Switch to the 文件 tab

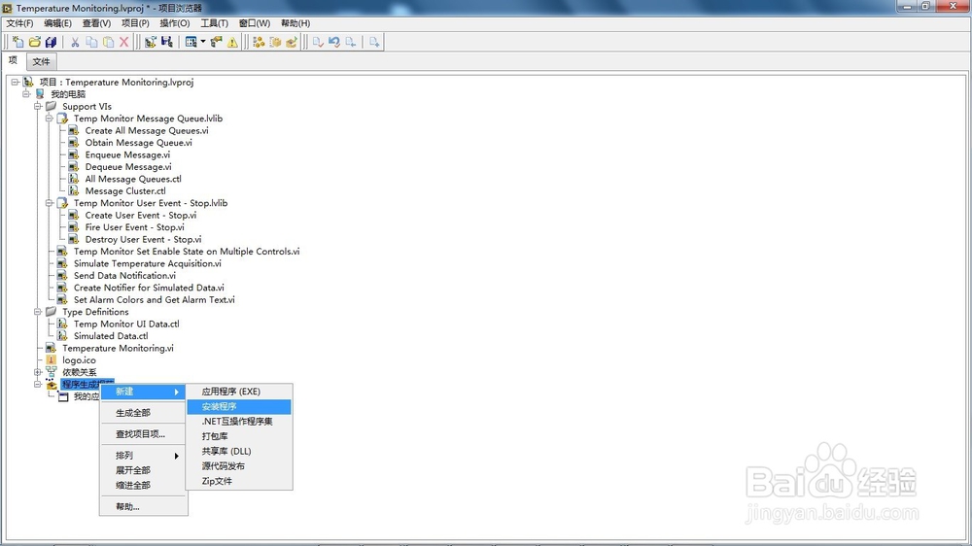click(x=41, y=61)
